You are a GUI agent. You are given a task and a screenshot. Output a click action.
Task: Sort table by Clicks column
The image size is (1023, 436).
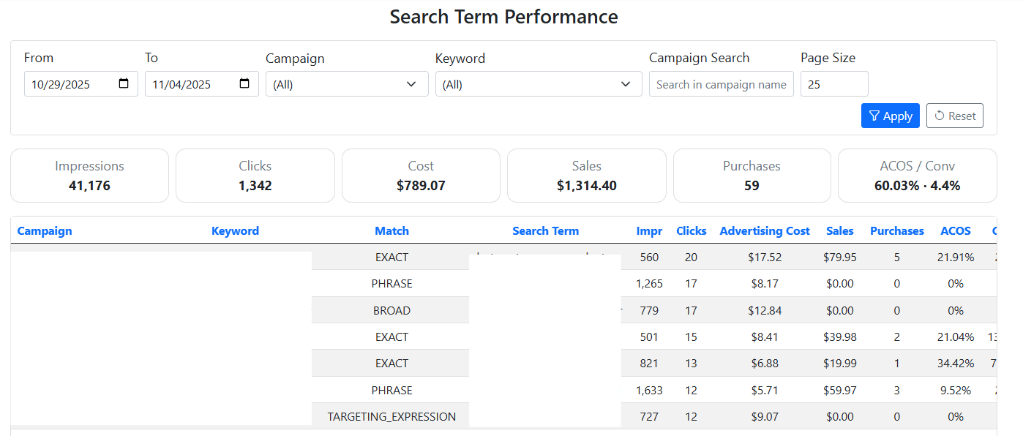[x=691, y=230]
